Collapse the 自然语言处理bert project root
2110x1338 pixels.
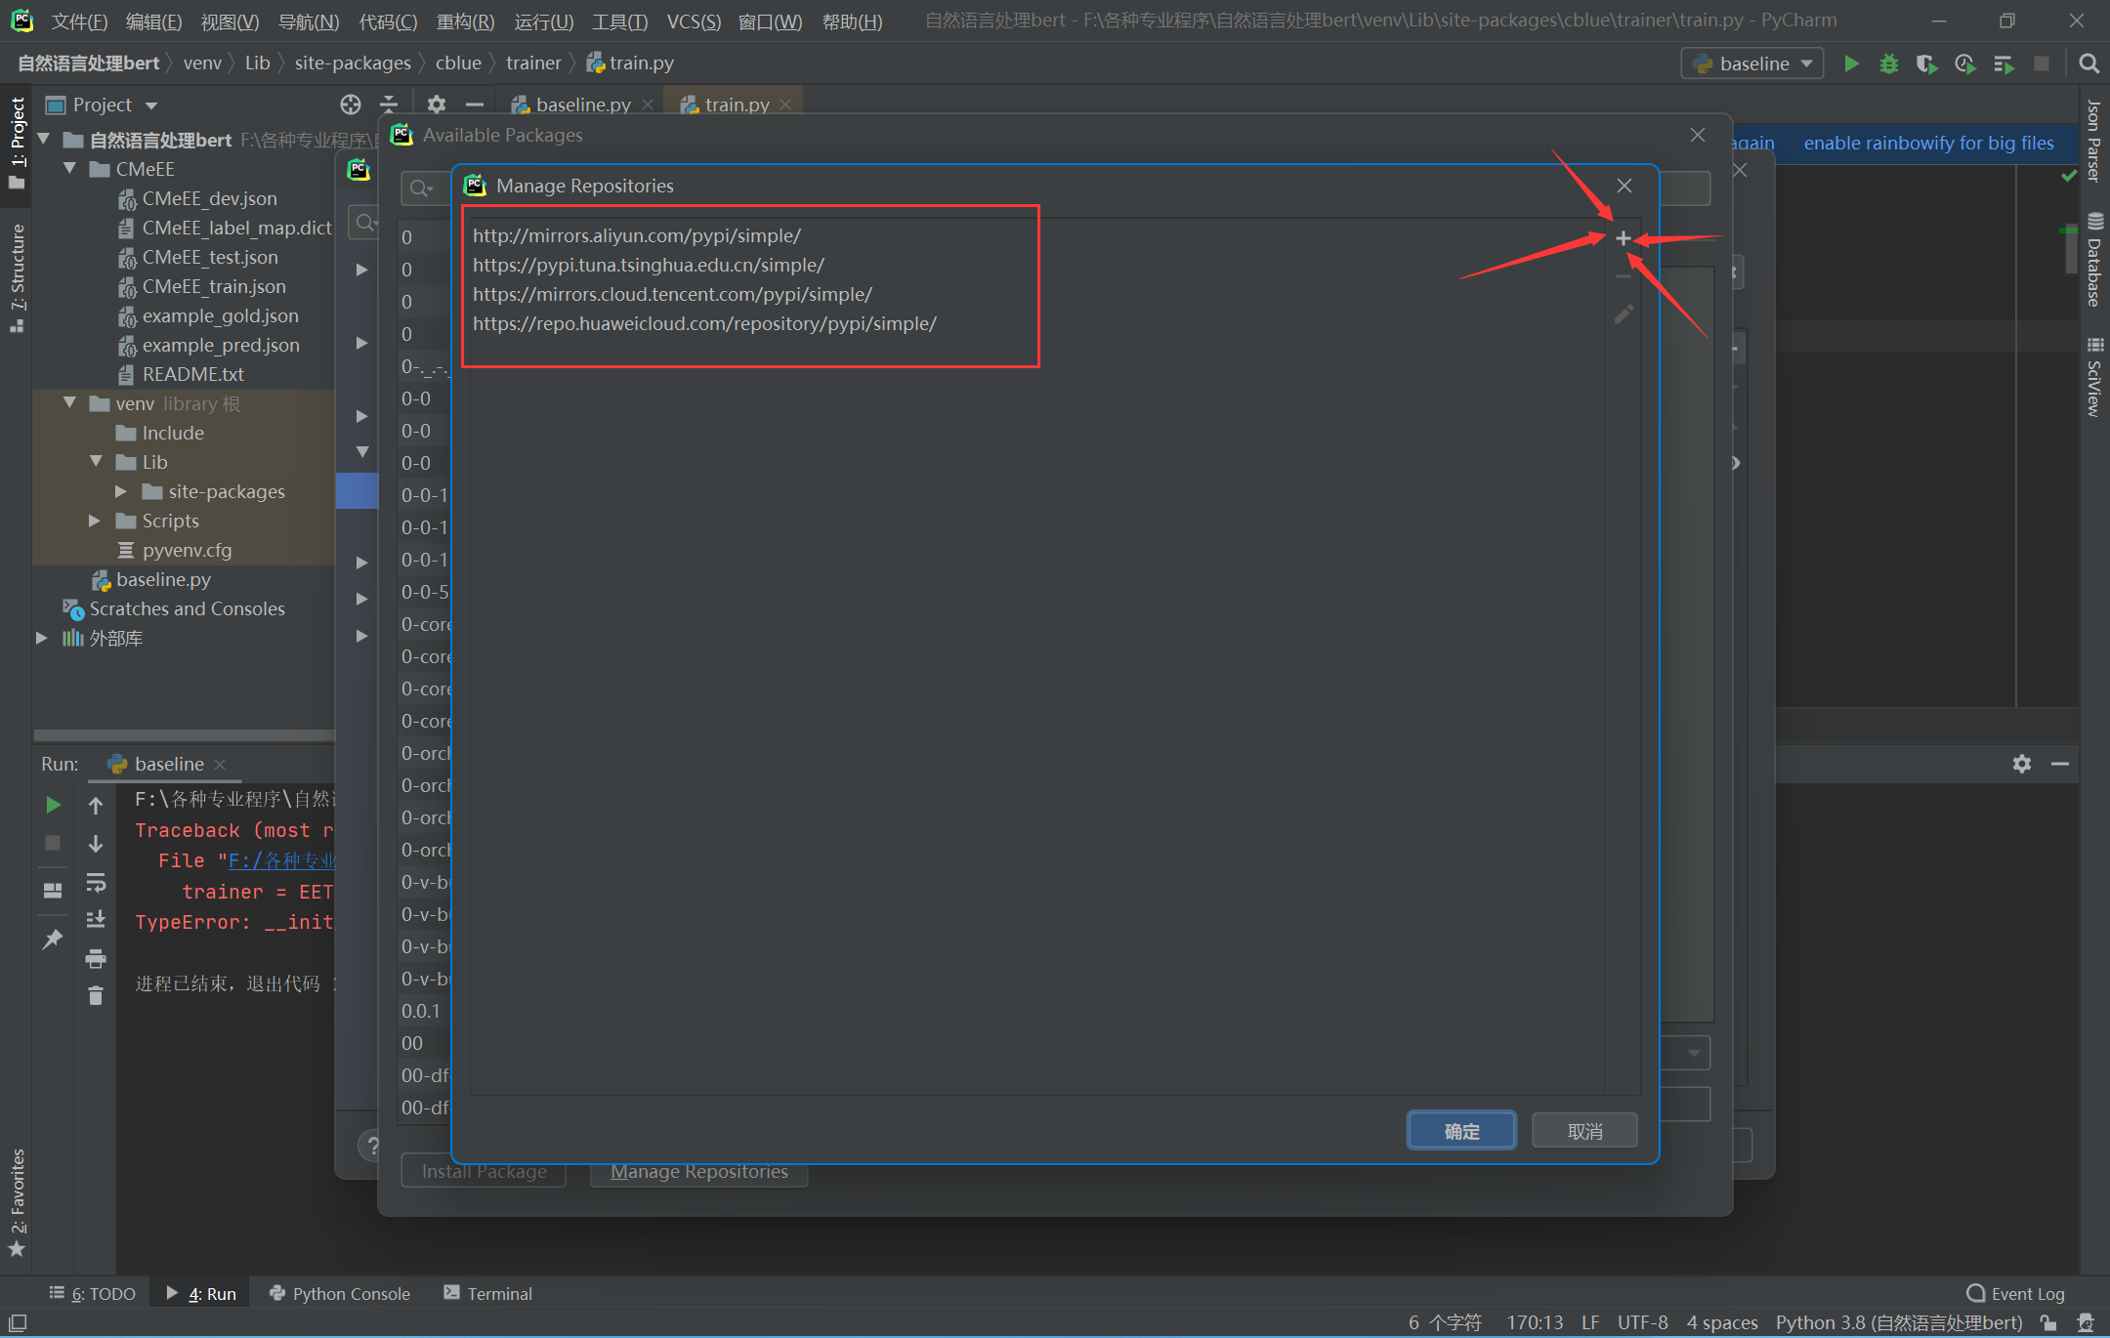pos(43,140)
